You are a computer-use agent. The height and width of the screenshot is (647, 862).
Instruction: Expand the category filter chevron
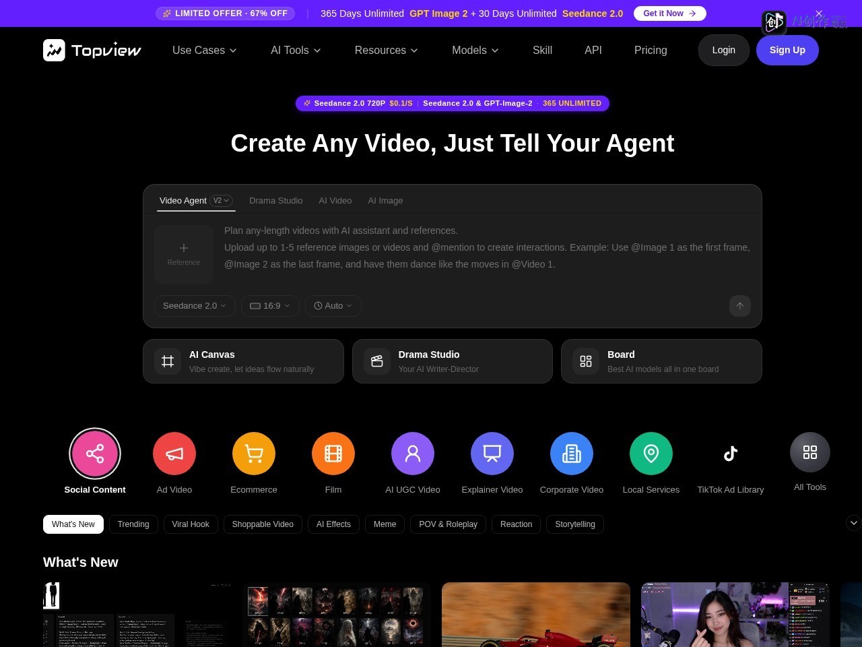(853, 523)
